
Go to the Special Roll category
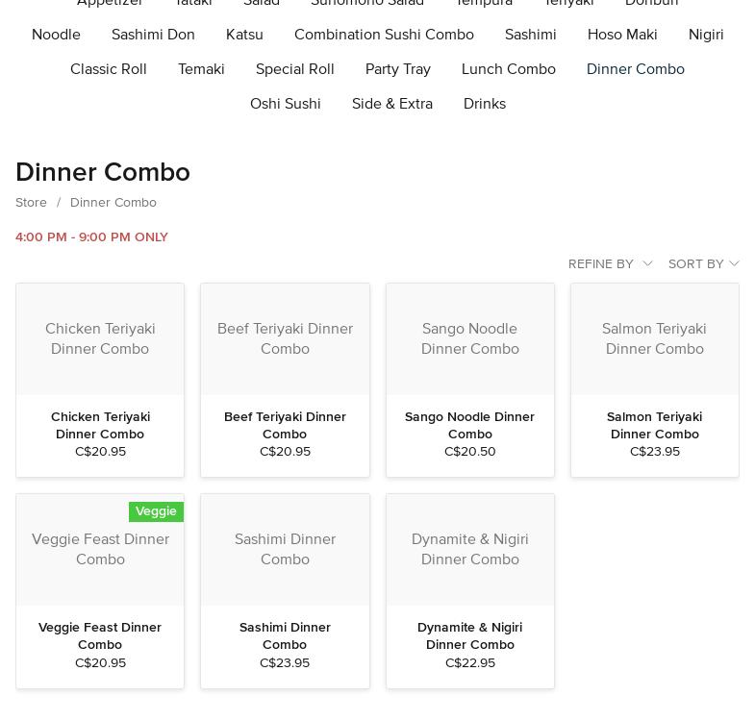[x=294, y=69]
